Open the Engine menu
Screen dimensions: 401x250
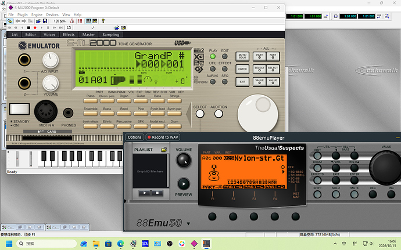coord(37,15)
